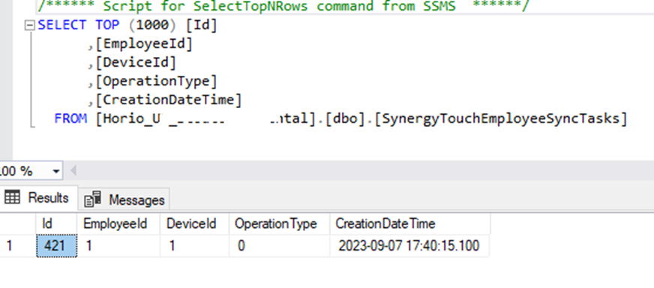Select the OperationType column header
Image resolution: width=654 pixels, height=288 pixels.
[x=279, y=224]
